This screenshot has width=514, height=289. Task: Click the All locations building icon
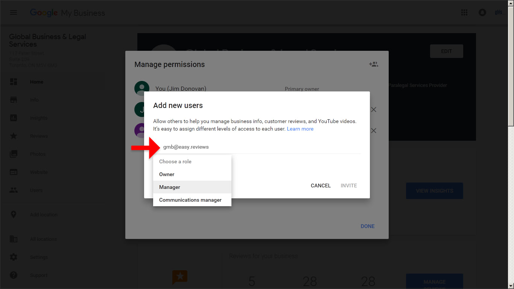[x=14, y=239]
